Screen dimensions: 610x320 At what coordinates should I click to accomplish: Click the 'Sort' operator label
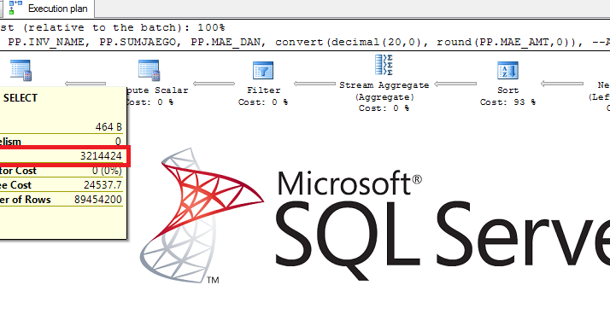click(x=507, y=90)
